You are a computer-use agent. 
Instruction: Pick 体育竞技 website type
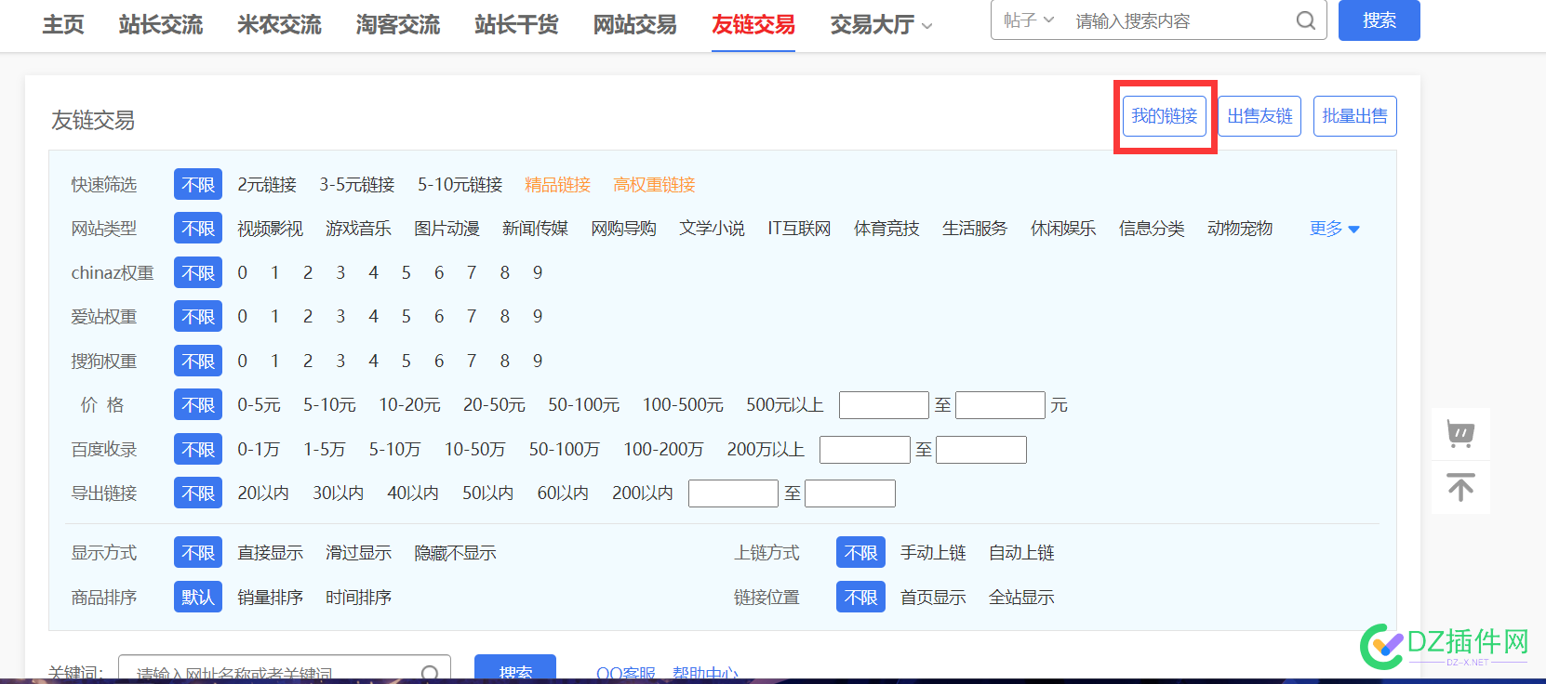pyautogui.click(x=886, y=229)
